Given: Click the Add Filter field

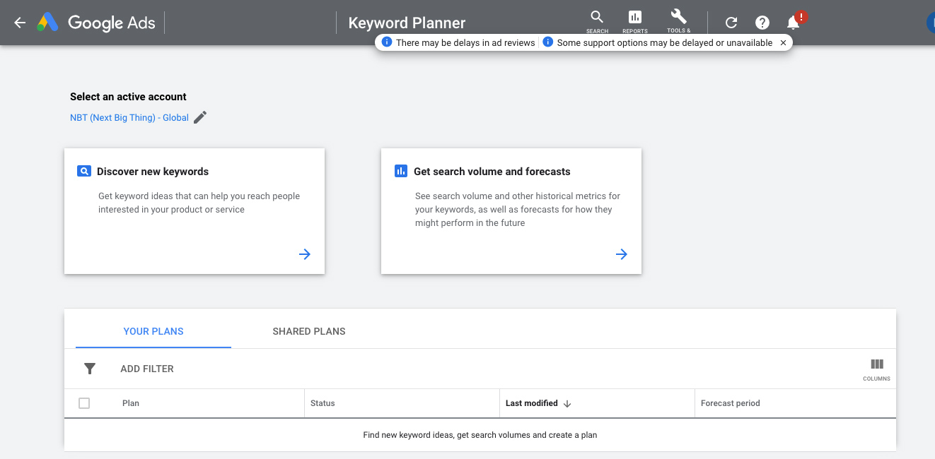Looking at the screenshot, I should 147,369.
